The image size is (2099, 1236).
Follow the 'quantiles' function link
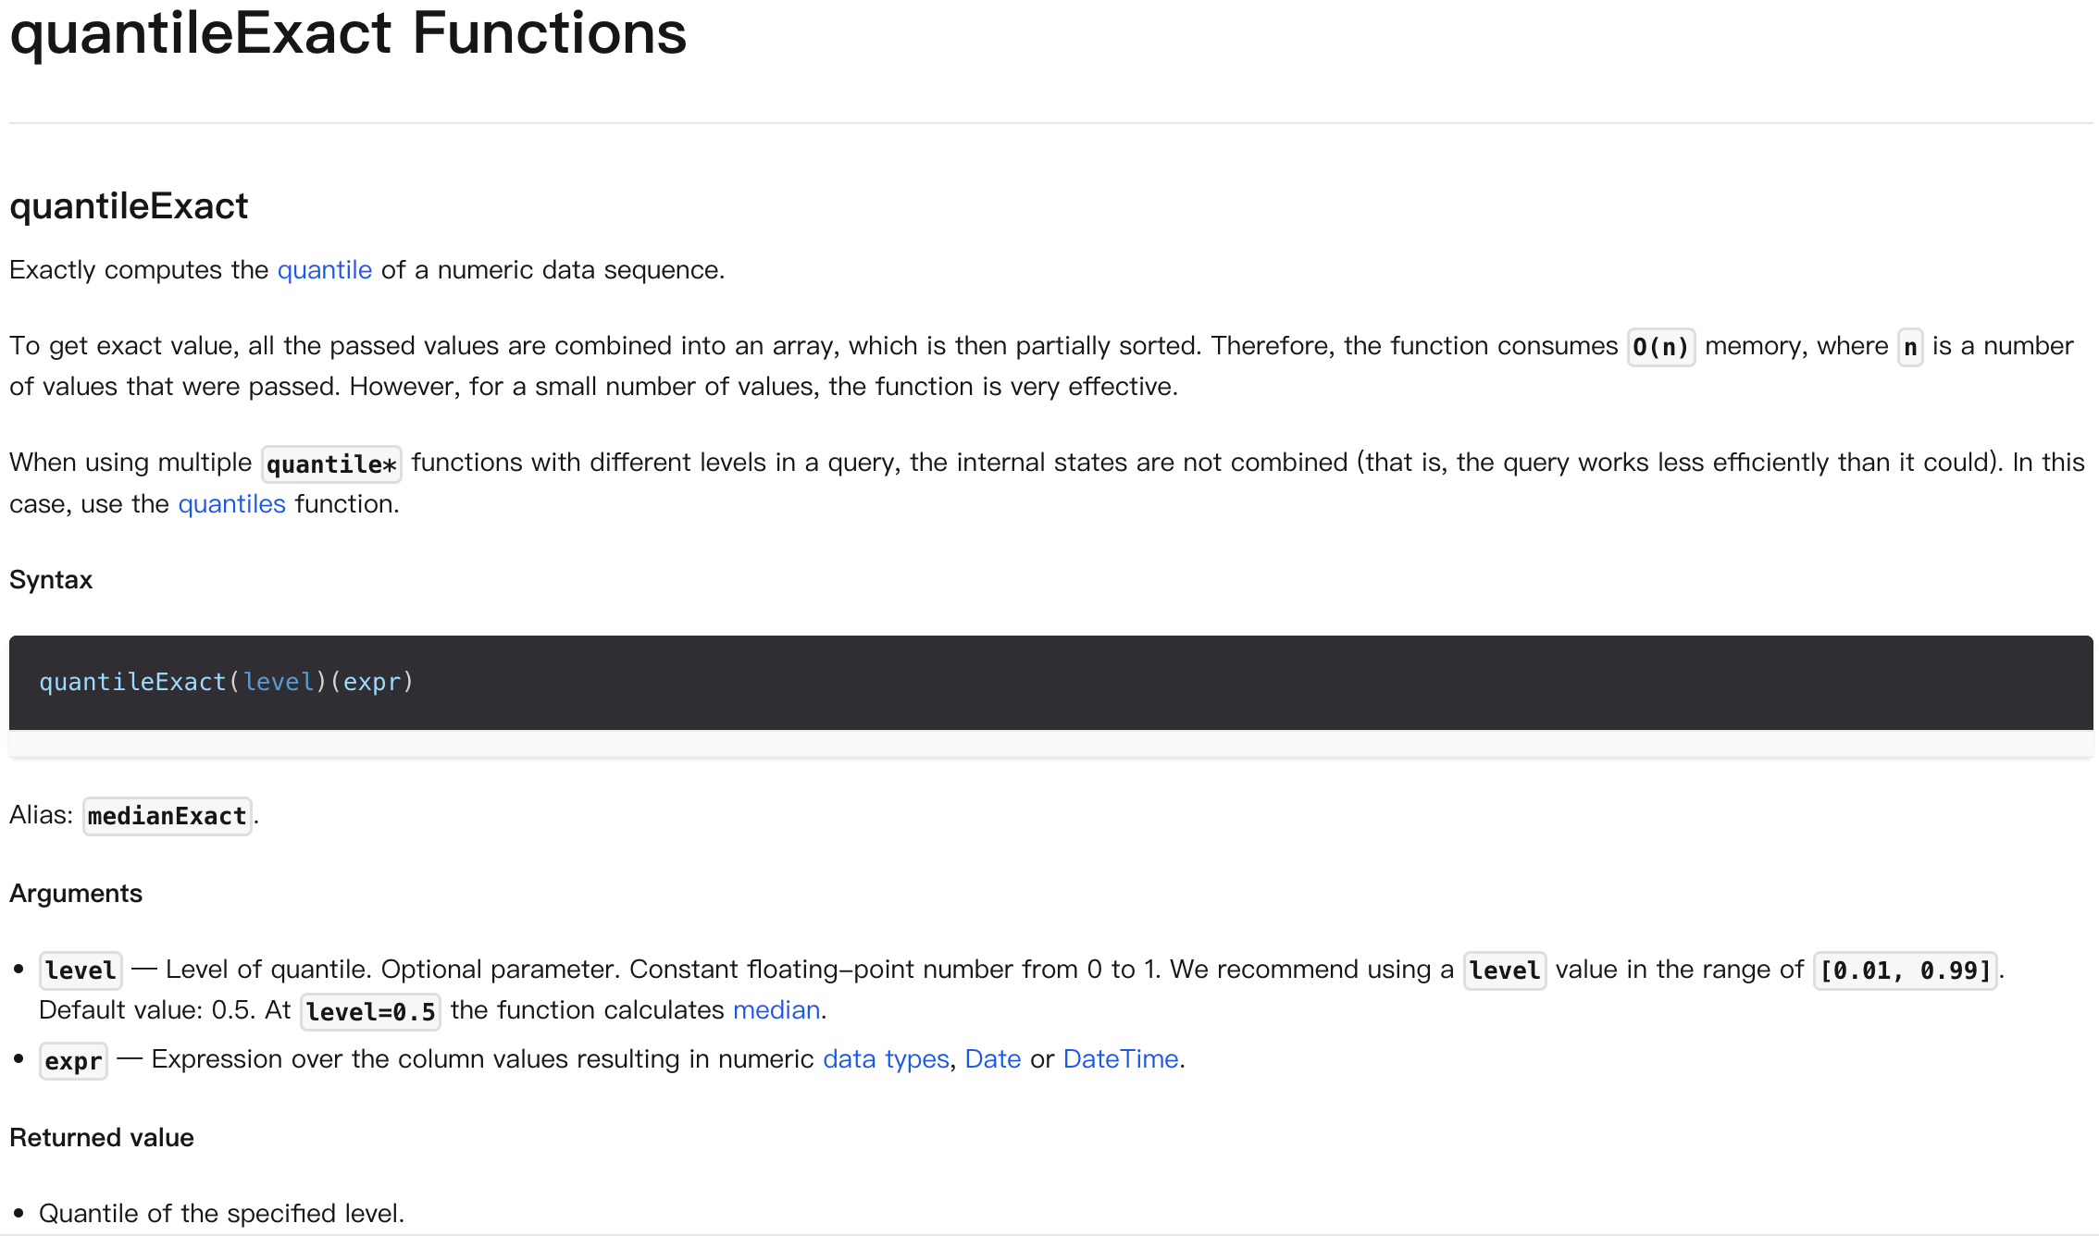tap(231, 504)
